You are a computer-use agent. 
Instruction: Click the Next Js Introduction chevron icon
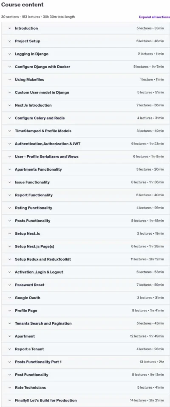[x=10, y=105]
